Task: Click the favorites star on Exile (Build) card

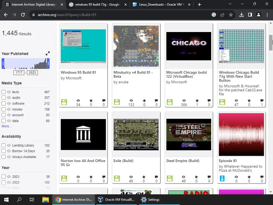Action: pos(144,177)
